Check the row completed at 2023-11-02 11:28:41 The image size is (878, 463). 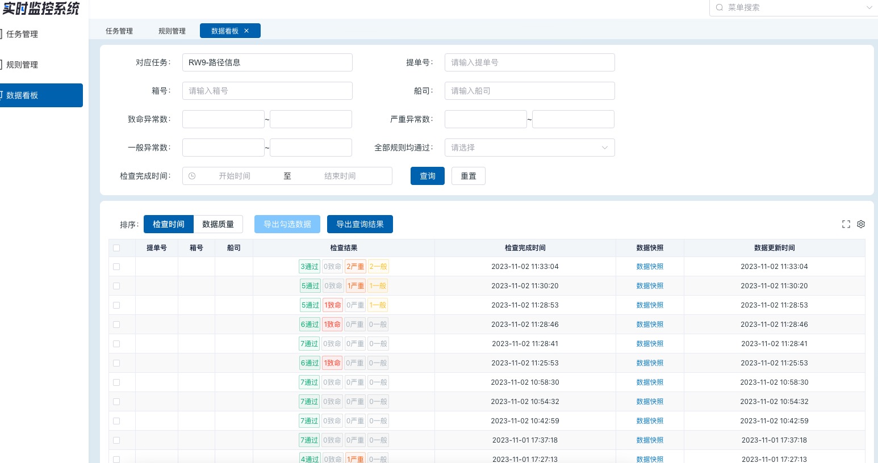click(x=116, y=344)
